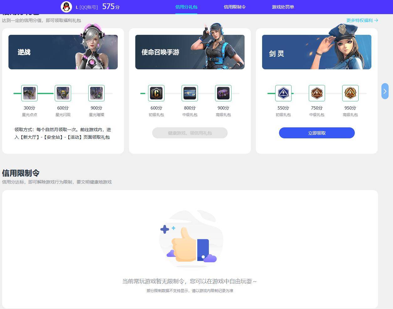Click the 使命召唤手游 banner image
Viewport: 393px width, 309px height.
tap(190, 52)
